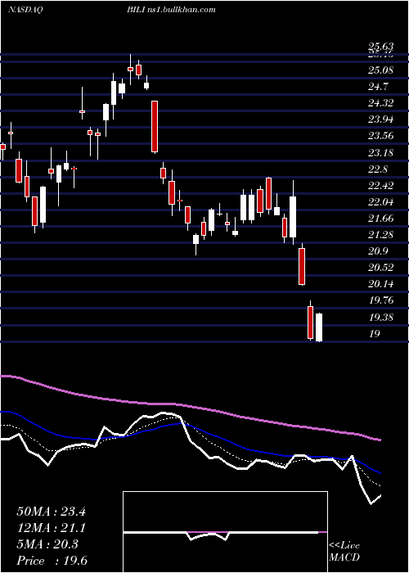The width and height of the screenshot is (409, 573).
Task: Click the Price : 19.6 readout
Action: (52, 560)
